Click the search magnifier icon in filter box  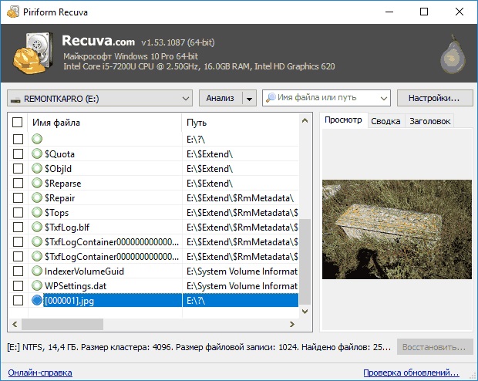click(x=271, y=98)
